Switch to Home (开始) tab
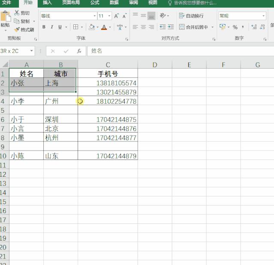Screen dimensions: 274x265 (28, 3)
